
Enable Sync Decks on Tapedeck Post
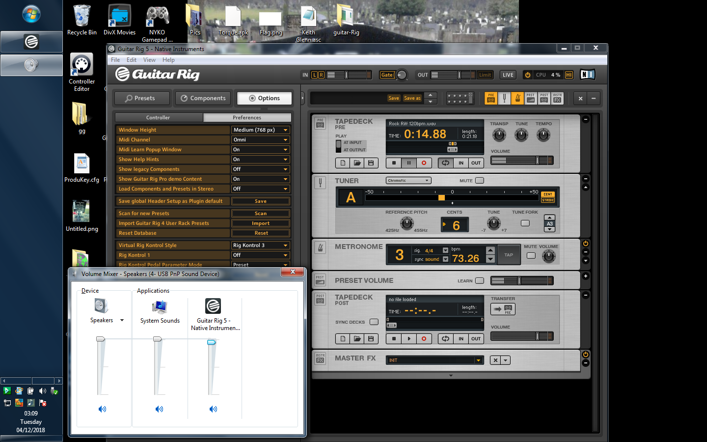(x=374, y=322)
